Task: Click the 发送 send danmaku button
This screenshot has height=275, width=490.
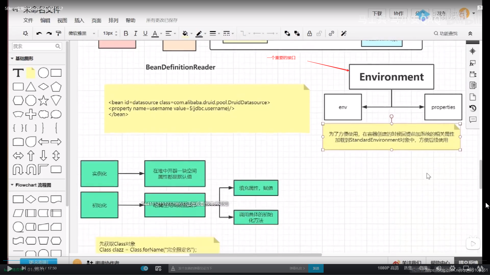Action: (316, 268)
